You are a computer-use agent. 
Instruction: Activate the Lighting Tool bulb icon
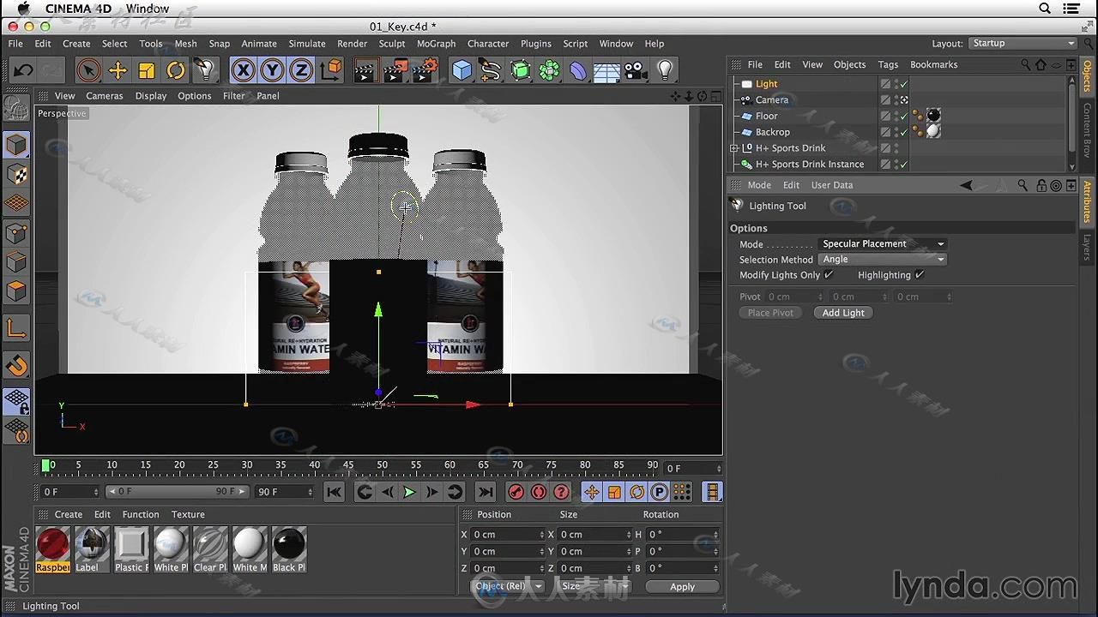pos(204,70)
